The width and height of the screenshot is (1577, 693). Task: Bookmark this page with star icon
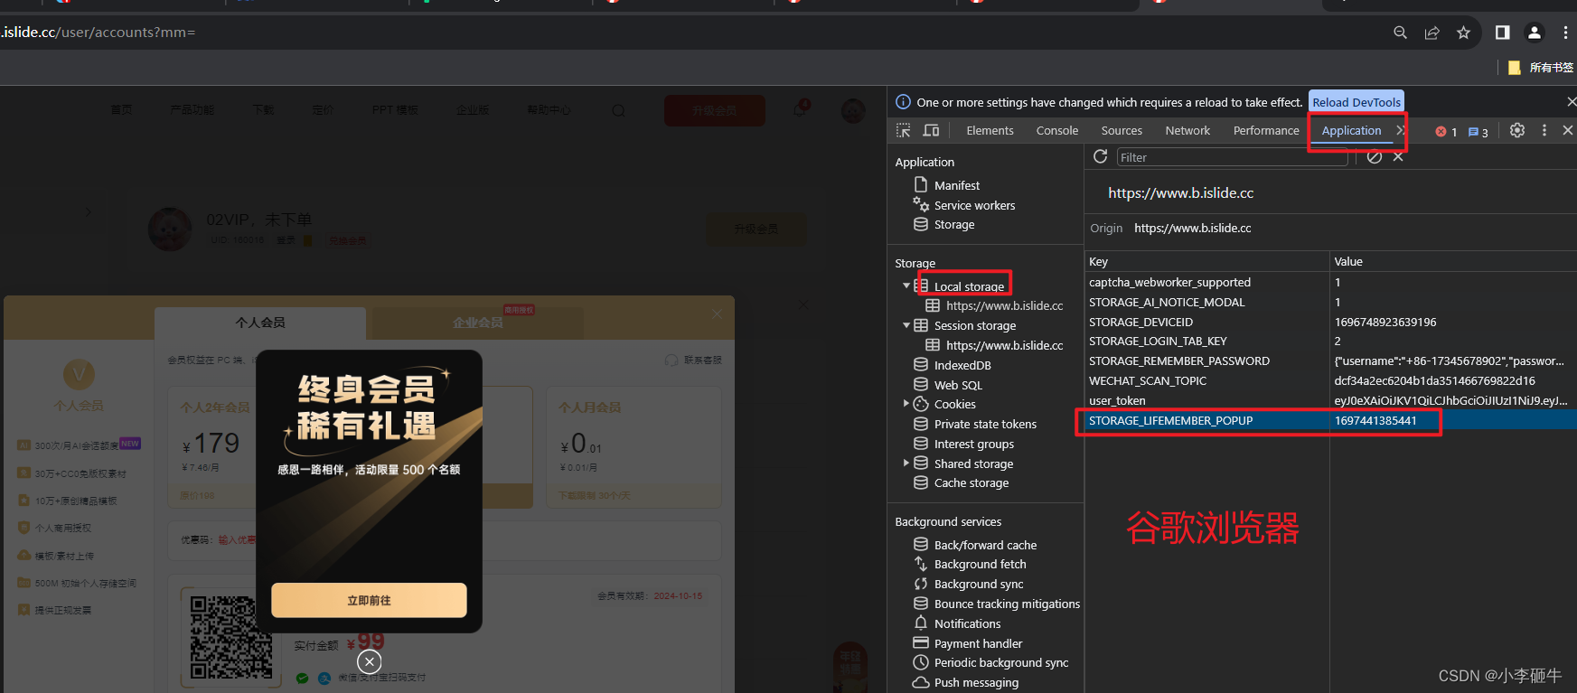(1463, 33)
